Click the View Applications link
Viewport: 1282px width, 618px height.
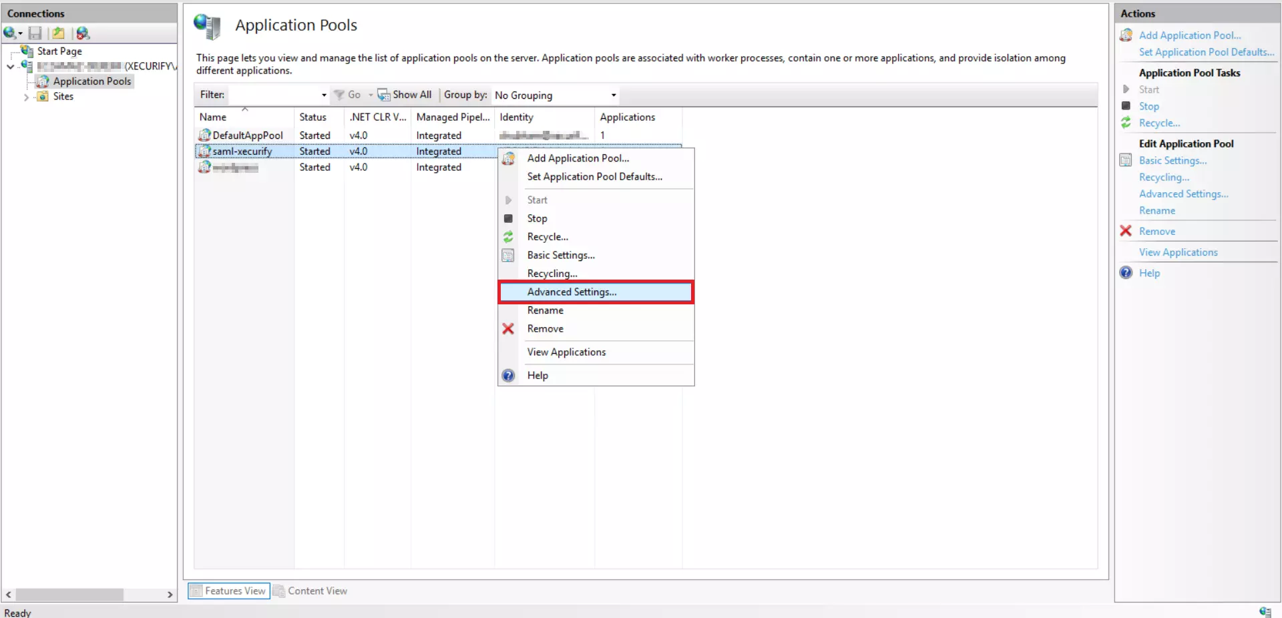pyautogui.click(x=1177, y=252)
